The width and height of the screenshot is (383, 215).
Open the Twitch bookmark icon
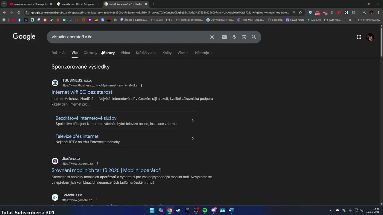[x=39, y=20]
